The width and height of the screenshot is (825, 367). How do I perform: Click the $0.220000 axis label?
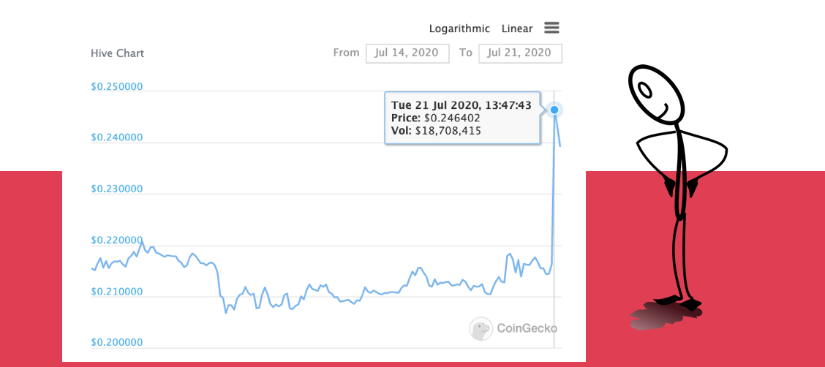point(116,241)
